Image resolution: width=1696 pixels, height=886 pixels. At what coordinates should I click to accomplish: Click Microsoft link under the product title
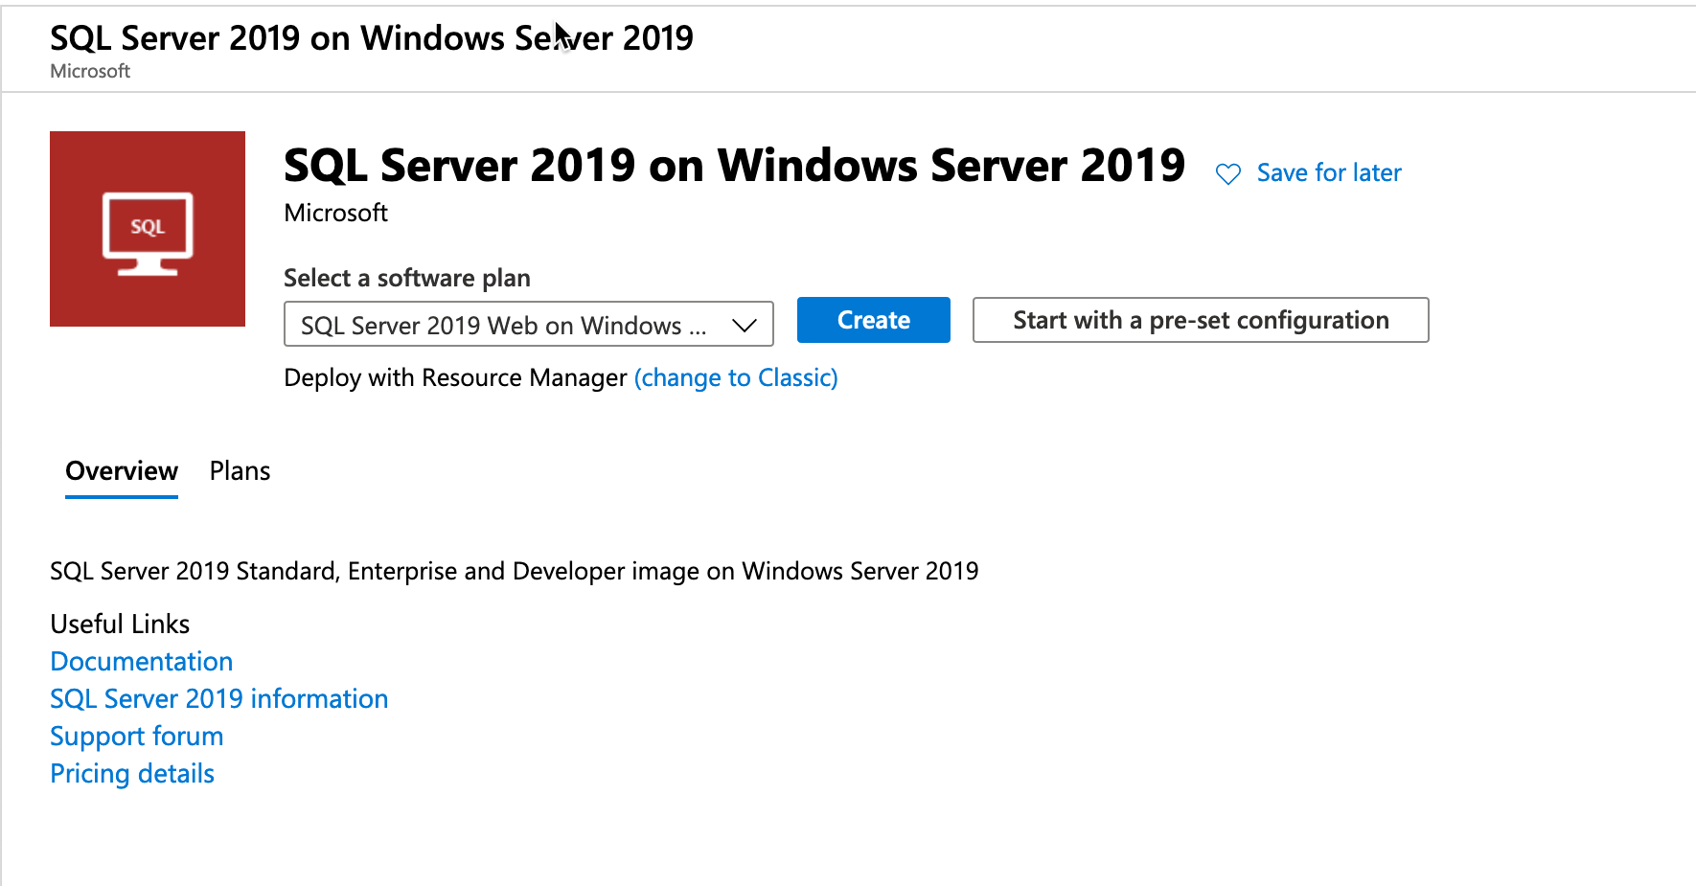click(x=334, y=213)
